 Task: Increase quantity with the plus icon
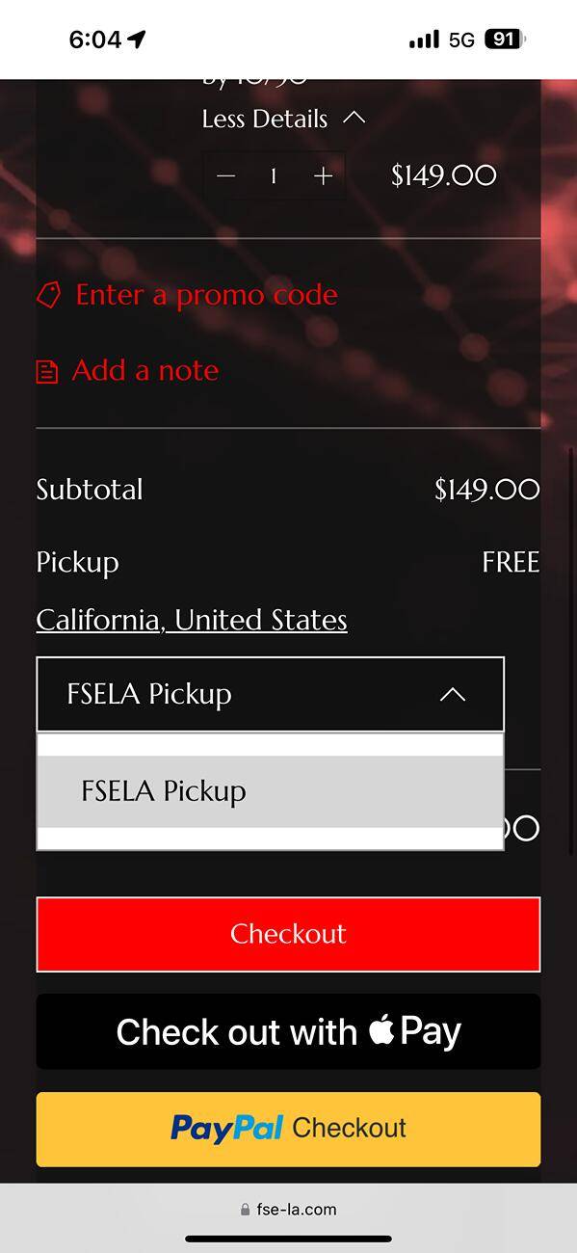coord(323,175)
